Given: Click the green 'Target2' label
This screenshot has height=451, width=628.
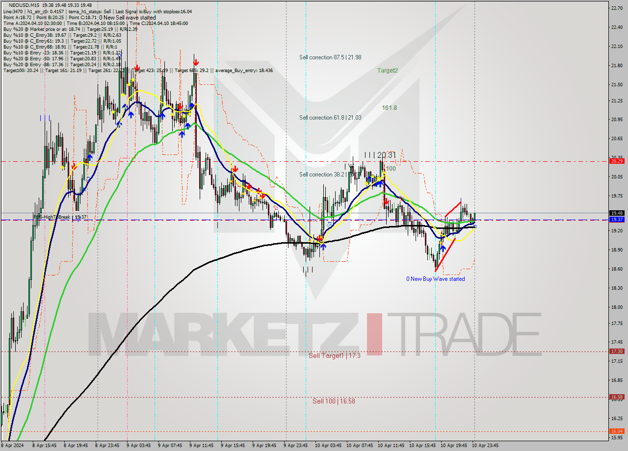Looking at the screenshot, I should click(x=388, y=71).
